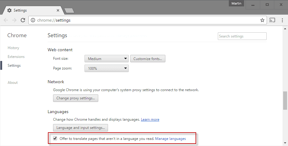Open the Font size dropdown

click(x=106, y=59)
